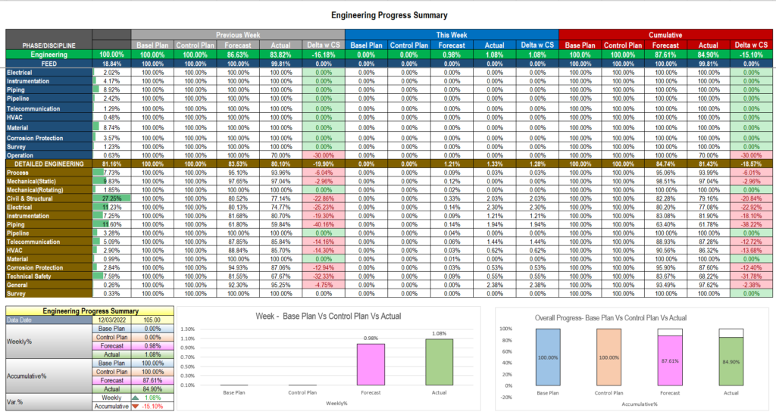The height and width of the screenshot is (412, 776).
Task: Click the Engineering Progress Summary page title
Action: (390, 15)
